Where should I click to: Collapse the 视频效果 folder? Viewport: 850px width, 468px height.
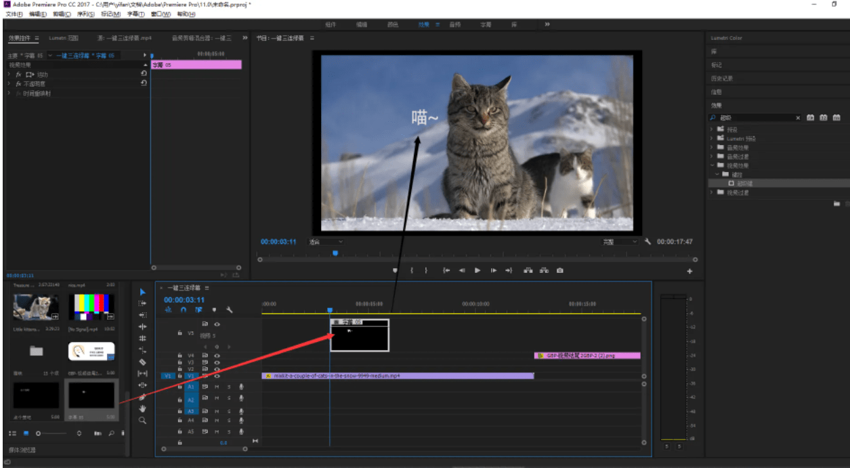tap(712, 165)
